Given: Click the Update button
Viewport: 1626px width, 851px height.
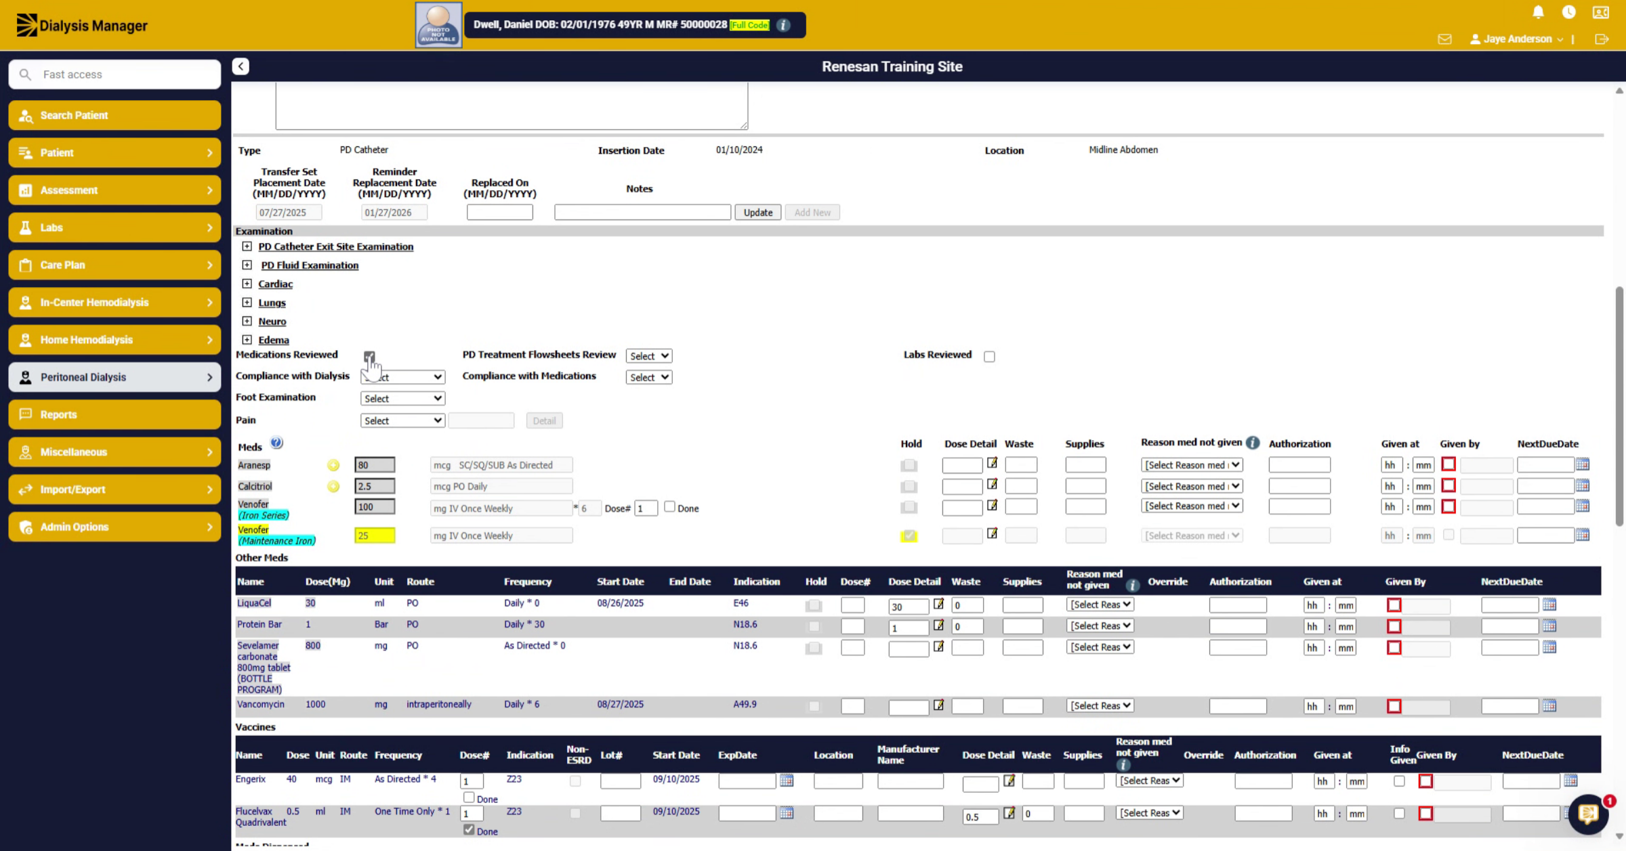Looking at the screenshot, I should (757, 213).
